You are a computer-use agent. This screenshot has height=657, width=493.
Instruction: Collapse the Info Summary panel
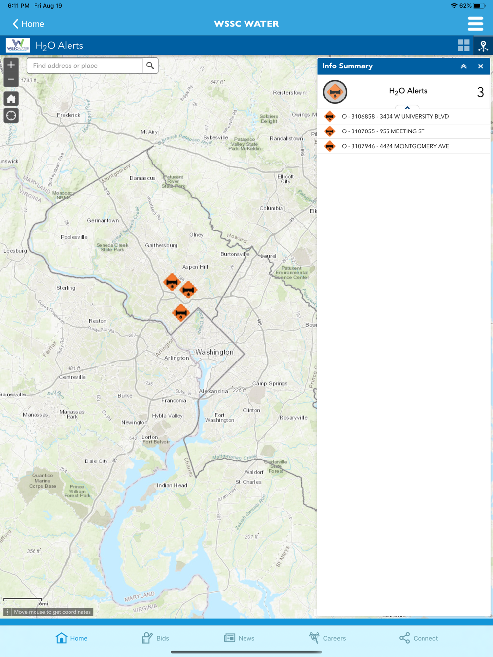pyautogui.click(x=463, y=66)
